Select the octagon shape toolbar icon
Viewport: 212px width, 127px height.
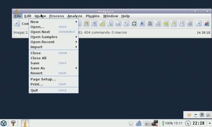(x=134, y=24)
